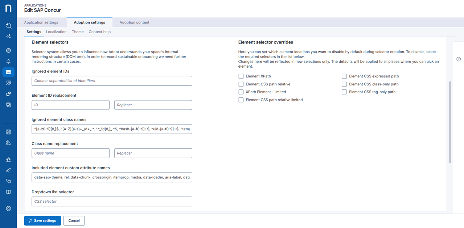Go to the Application settings tab
Viewport: 464px width, 228px height.
click(41, 22)
